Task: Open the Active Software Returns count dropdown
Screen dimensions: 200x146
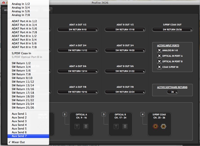Action: point(172,92)
